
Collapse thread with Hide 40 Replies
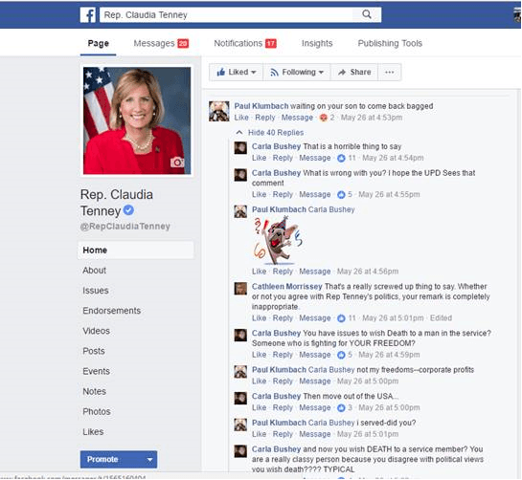point(276,133)
